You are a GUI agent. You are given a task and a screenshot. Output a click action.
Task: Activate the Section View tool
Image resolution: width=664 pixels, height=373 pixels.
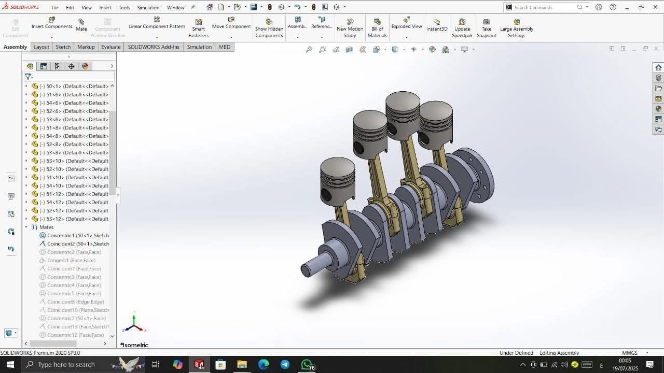point(349,49)
